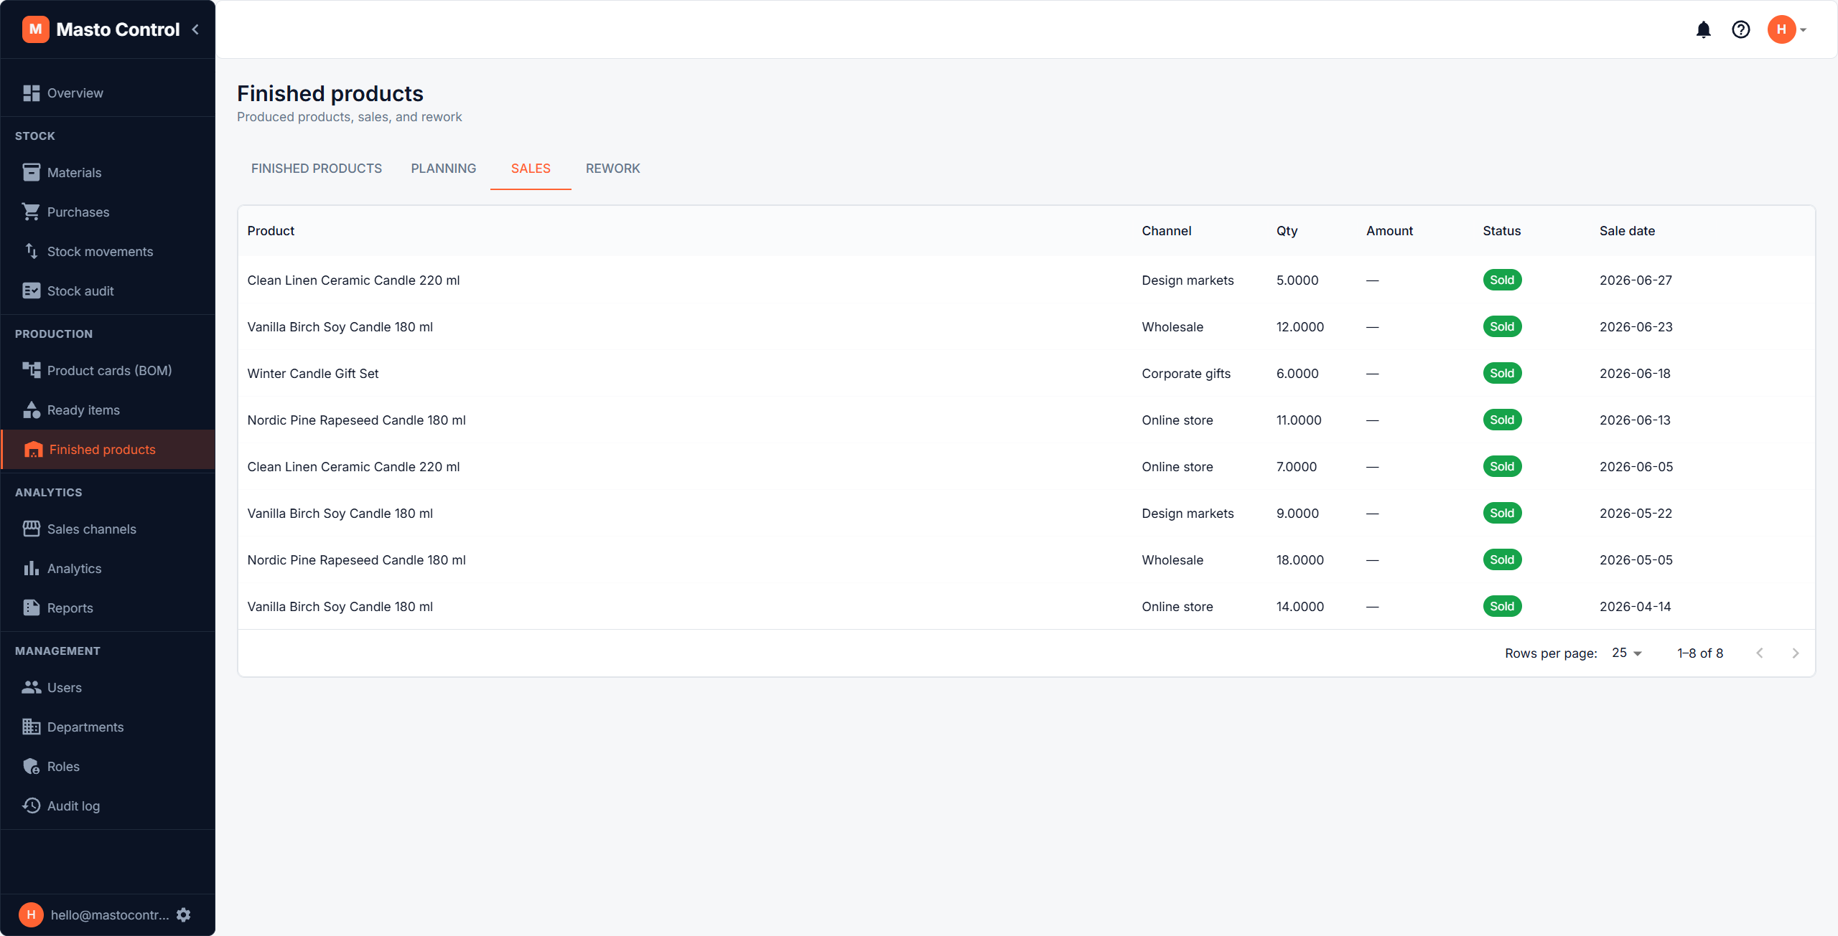The height and width of the screenshot is (936, 1838).
Task: Open Sales channels menu label
Action: [x=92, y=529]
